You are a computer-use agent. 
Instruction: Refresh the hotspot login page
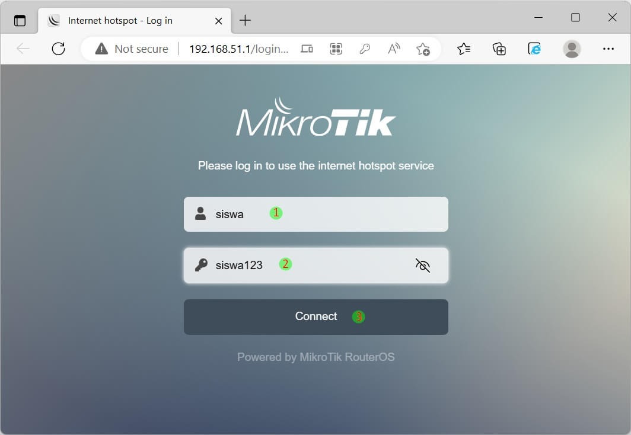(x=58, y=49)
